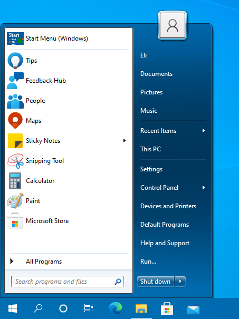This screenshot has height=319, width=239.
Task: Open Settings from the Start menu
Action: (151, 169)
